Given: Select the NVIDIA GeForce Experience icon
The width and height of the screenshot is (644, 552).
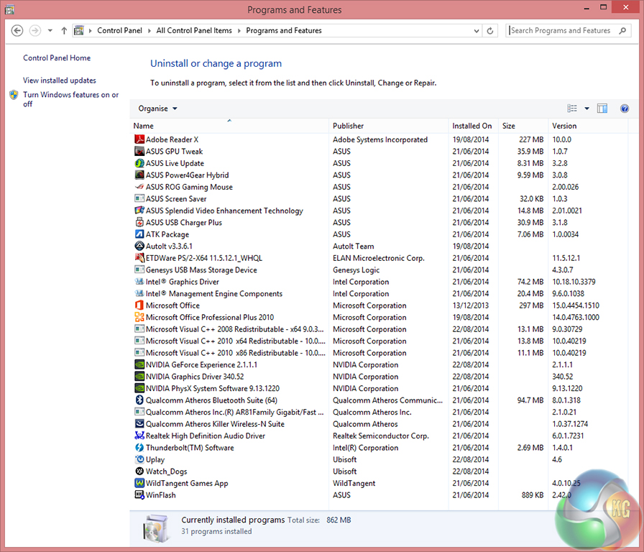Looking at the screenshot, I should click(x=139, y=364).
